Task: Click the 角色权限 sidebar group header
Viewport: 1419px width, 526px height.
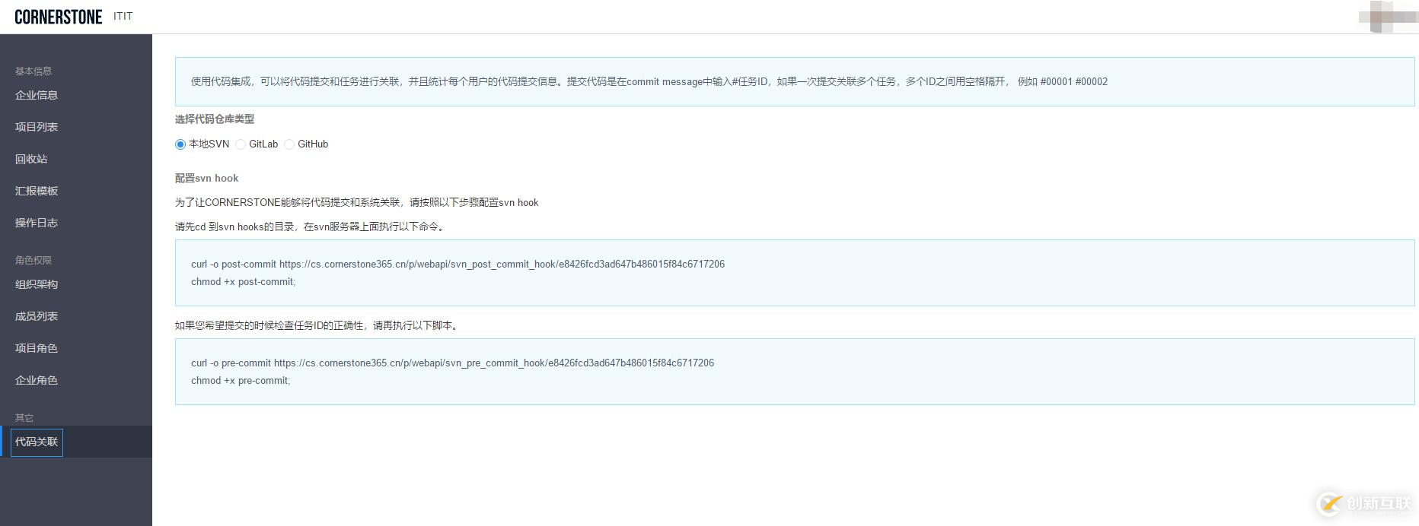Action: 33,260
